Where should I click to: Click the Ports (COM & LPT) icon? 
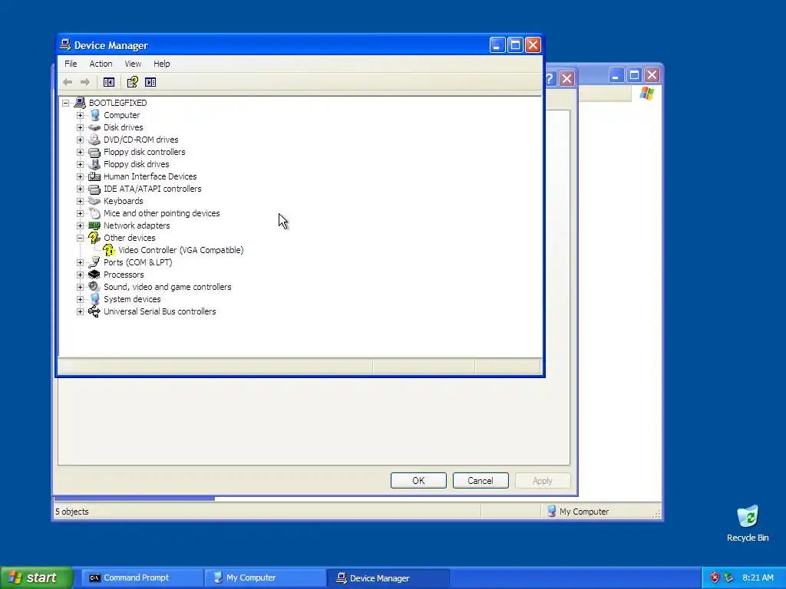(x=94, y=262)
